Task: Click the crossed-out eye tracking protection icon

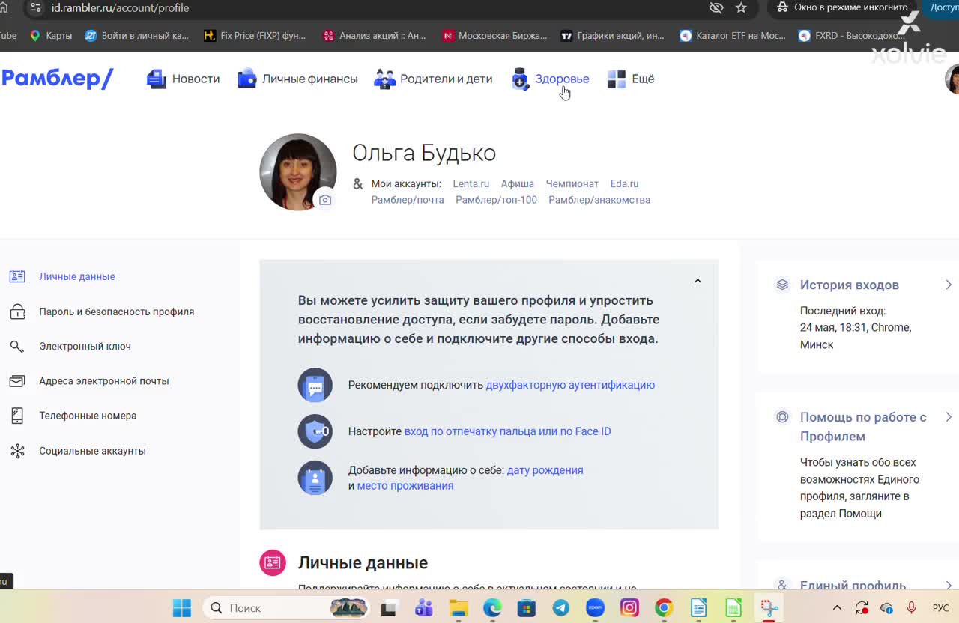Action: point(716,7)
